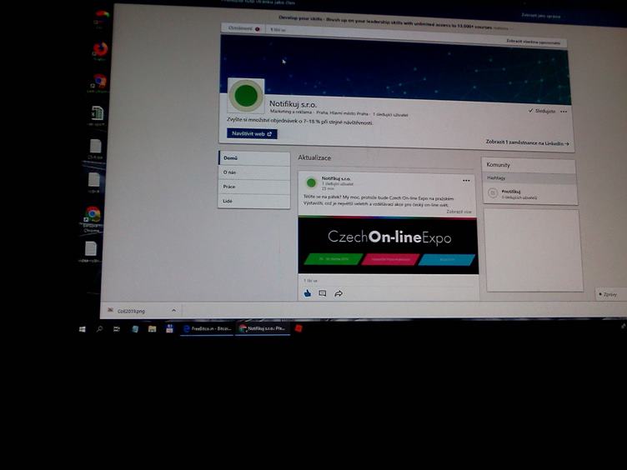Open the Oznámení tab with red badge

pos(243,29)
